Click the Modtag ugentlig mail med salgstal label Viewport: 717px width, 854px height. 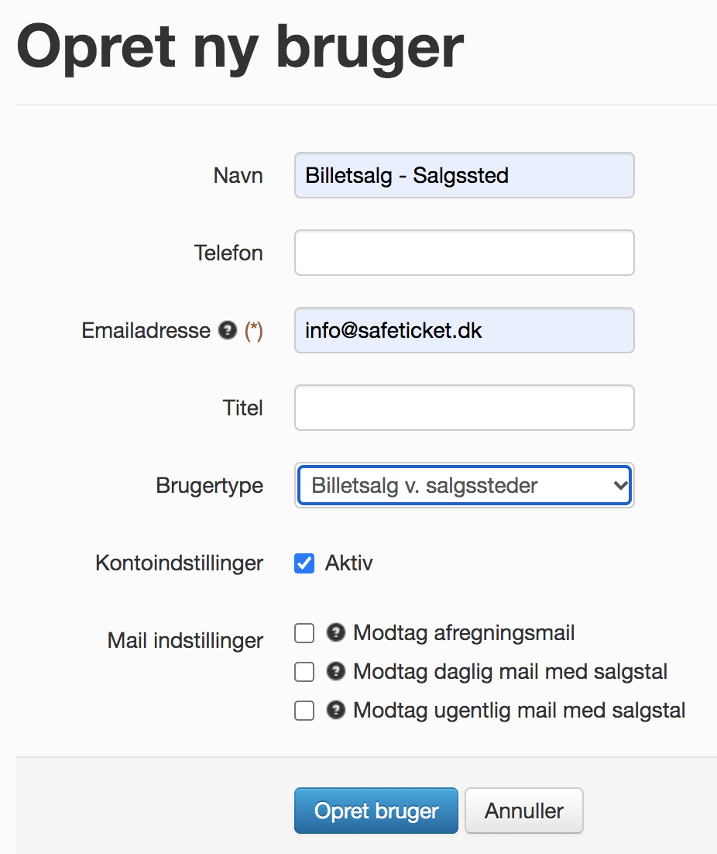coord(519,710)
